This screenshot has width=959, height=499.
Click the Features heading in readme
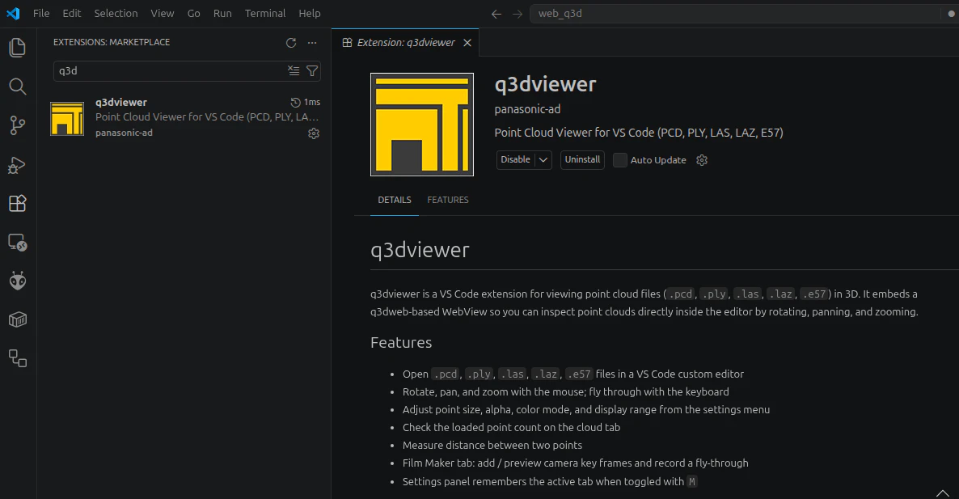[x=401, y=342]
